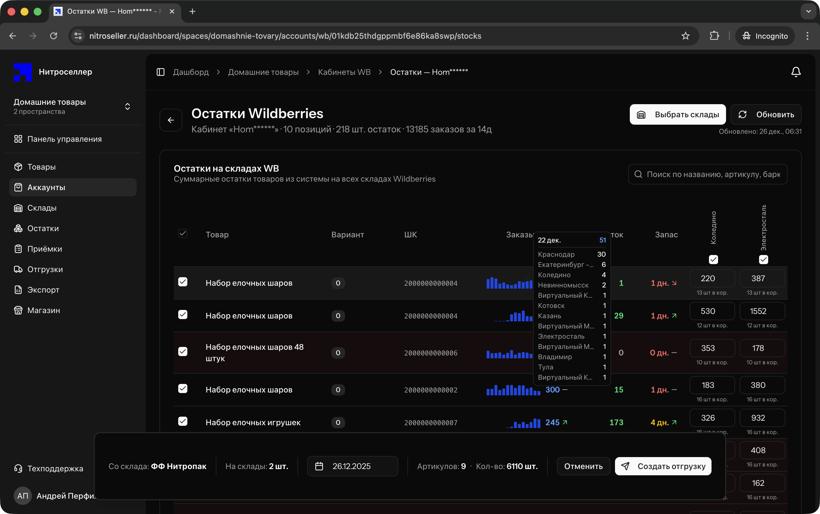This screenshot has height=514, width=820.
Task: Open the browser tab list chevron
Action: point(808,12)
